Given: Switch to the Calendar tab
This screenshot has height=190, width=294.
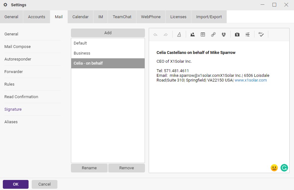Looking at the screenshot, I should pyautogui.click(x=80, y=17).
